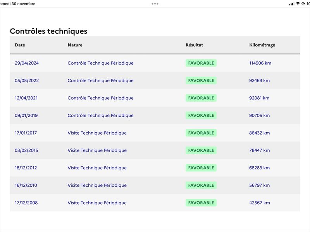The height and width of the screenshot is (232, 310).
Task: Select the mileage value 68283 km
Action: [x=259, y=168]
